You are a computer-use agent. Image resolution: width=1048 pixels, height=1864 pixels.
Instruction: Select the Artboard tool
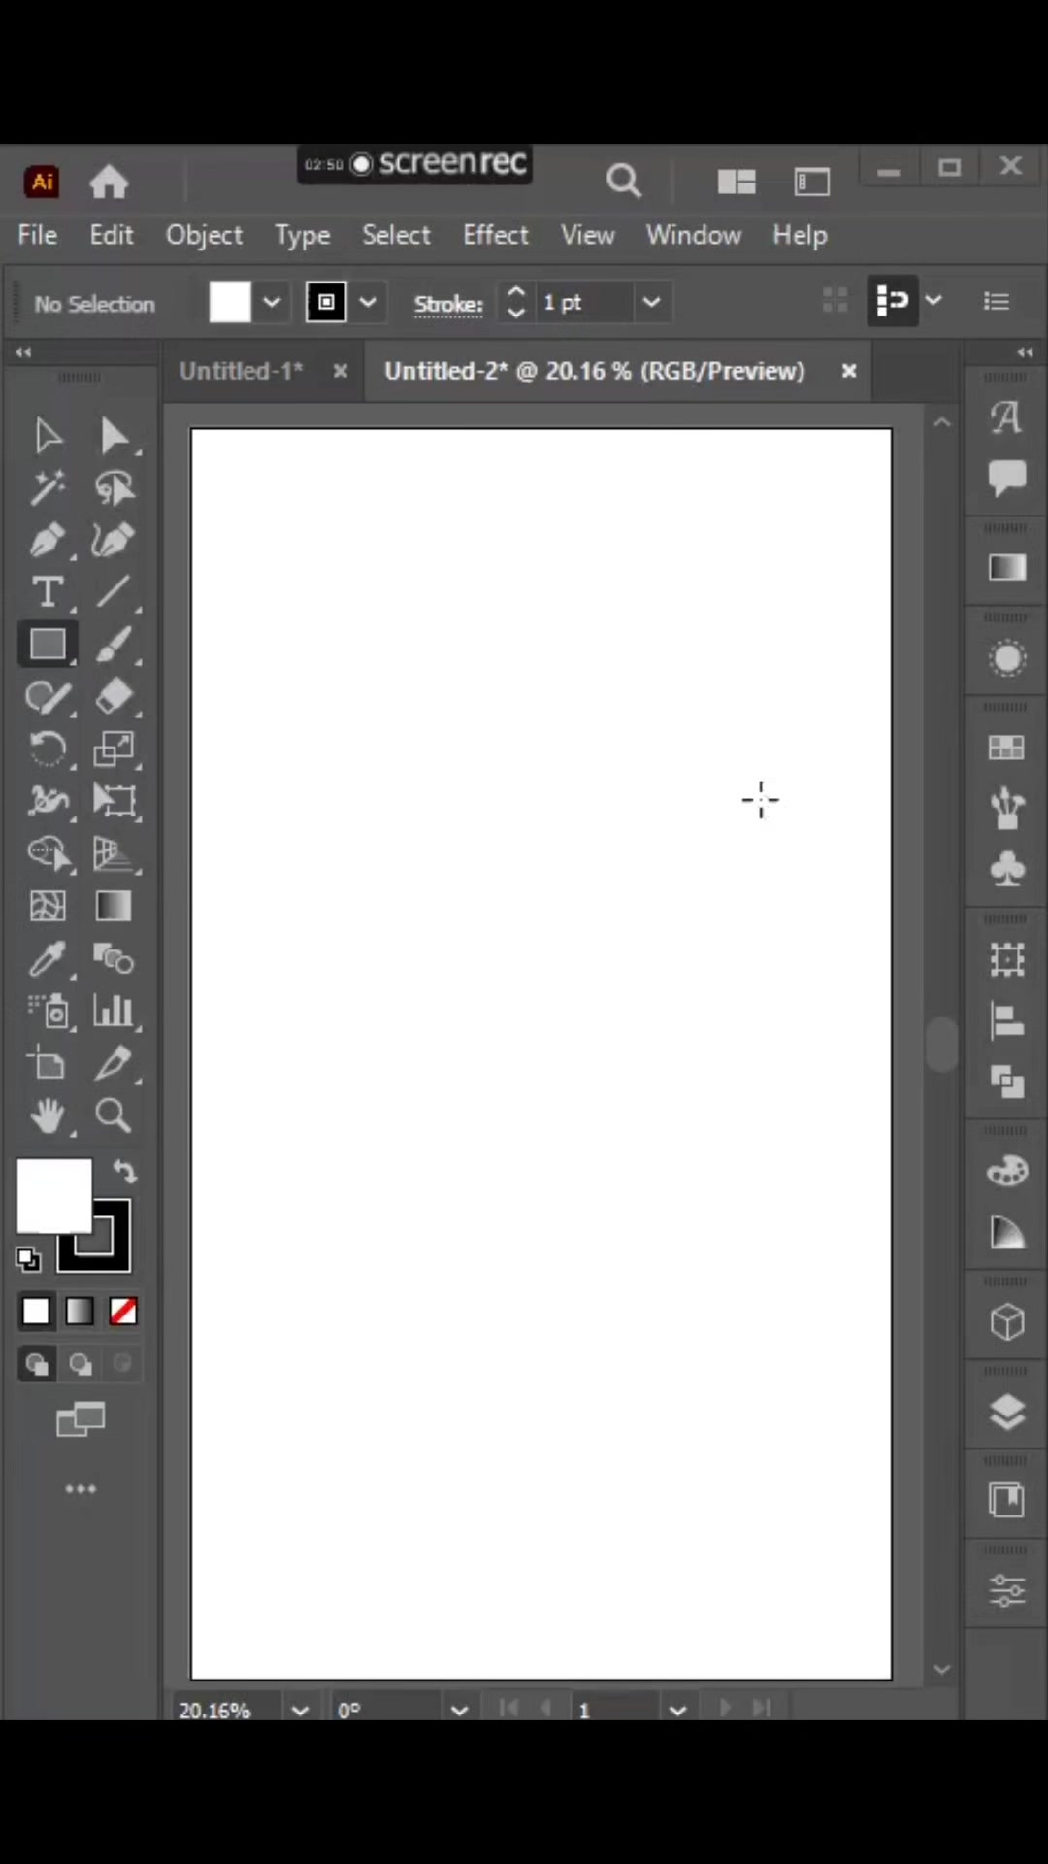pyautogui.click(x=48, y=1064)
